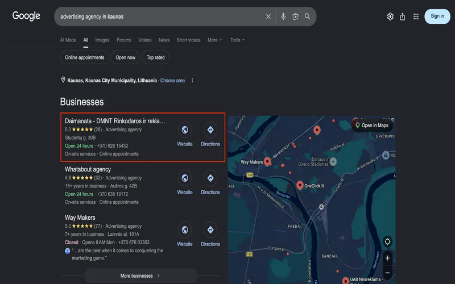Viewport: 455px width, 284px height.
Task: Click the Darius ir Girėno Stadionas marker
Action: click(x=333, y=162)
